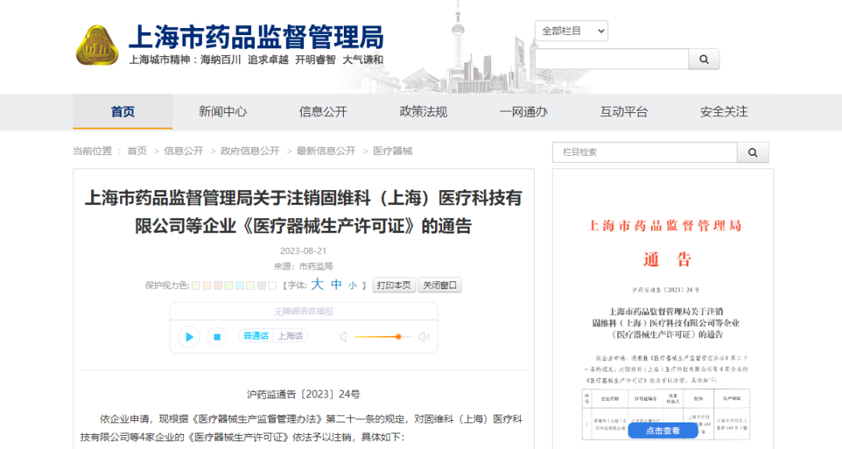The width and height of the screenshot is (842, 449).
Task: Click the speaker icon right of volume slider
Action: [423, 337]
